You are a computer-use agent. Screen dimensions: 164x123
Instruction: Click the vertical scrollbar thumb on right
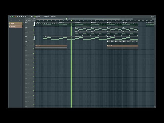pos(155,23)
